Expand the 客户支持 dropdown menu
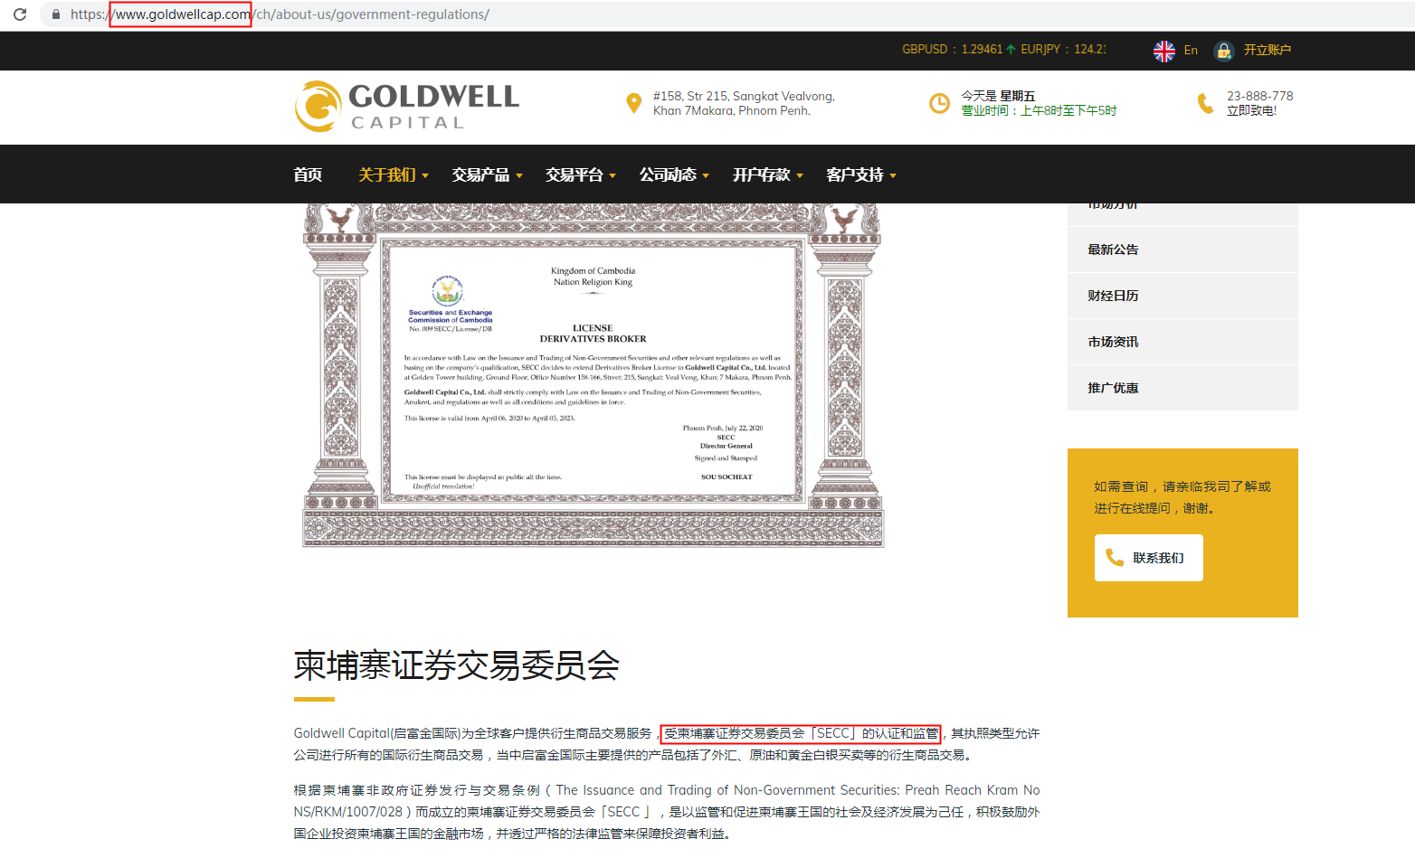Viewport: 1415px width, 858px height. click(x=861, y=174)
